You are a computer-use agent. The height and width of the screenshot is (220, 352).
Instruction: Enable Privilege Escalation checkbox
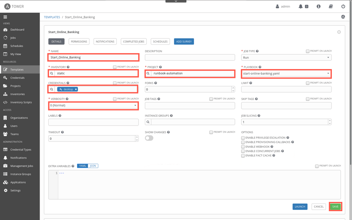[x=243, y=138]
